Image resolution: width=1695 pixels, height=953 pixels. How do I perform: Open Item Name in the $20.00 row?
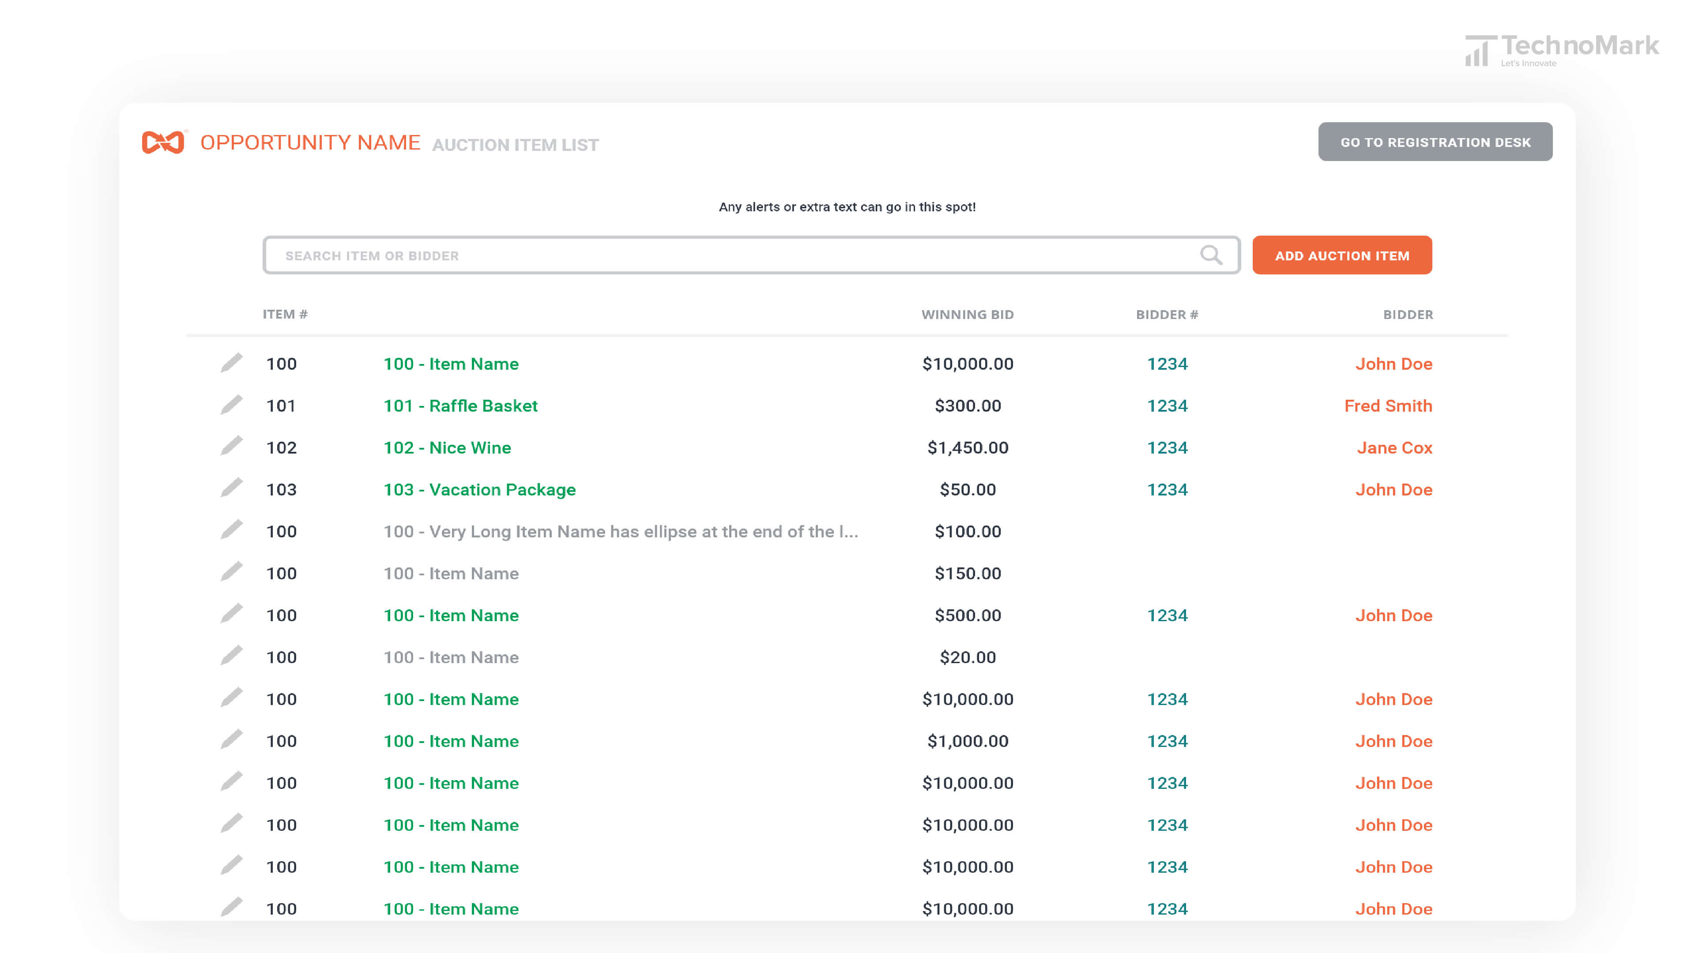[x=452, y=658]
